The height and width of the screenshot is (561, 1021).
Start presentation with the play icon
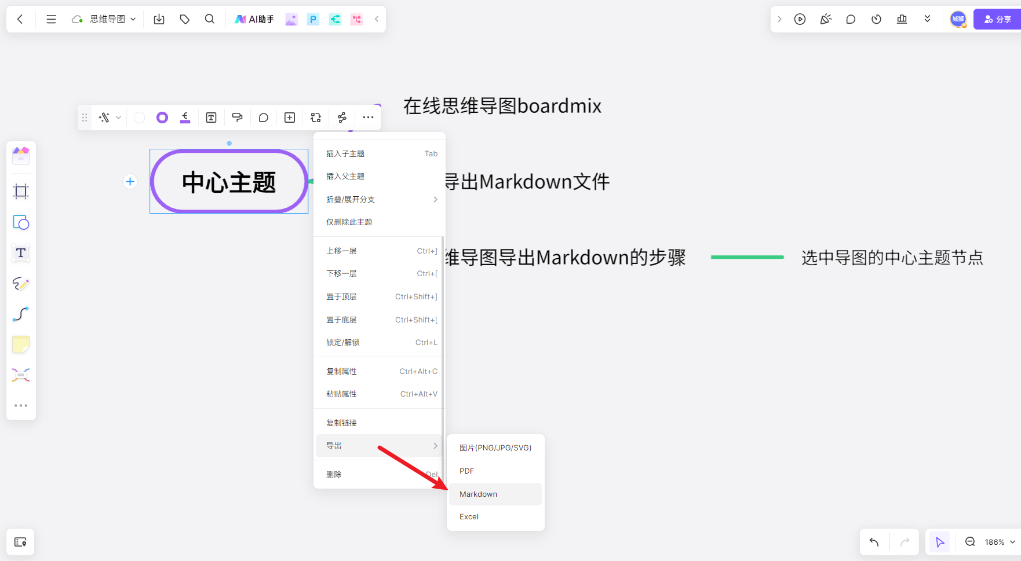click(x=800, y=19)
